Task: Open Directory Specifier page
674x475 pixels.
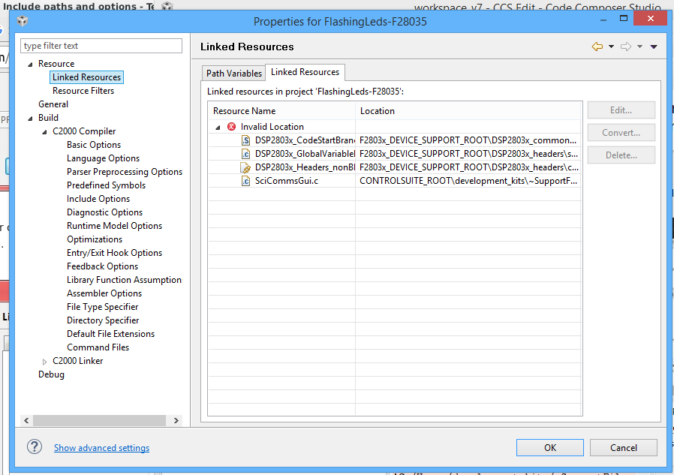Action: pyautogui.click(x=103, y=320)
